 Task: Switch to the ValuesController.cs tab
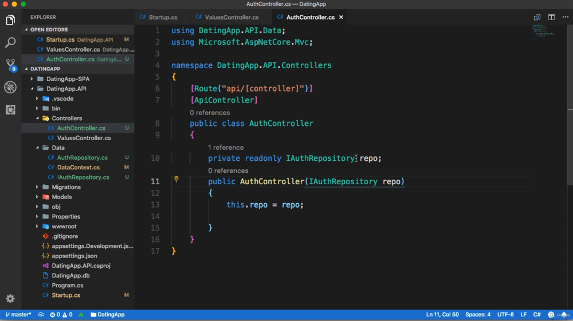(x=231, y=17)
